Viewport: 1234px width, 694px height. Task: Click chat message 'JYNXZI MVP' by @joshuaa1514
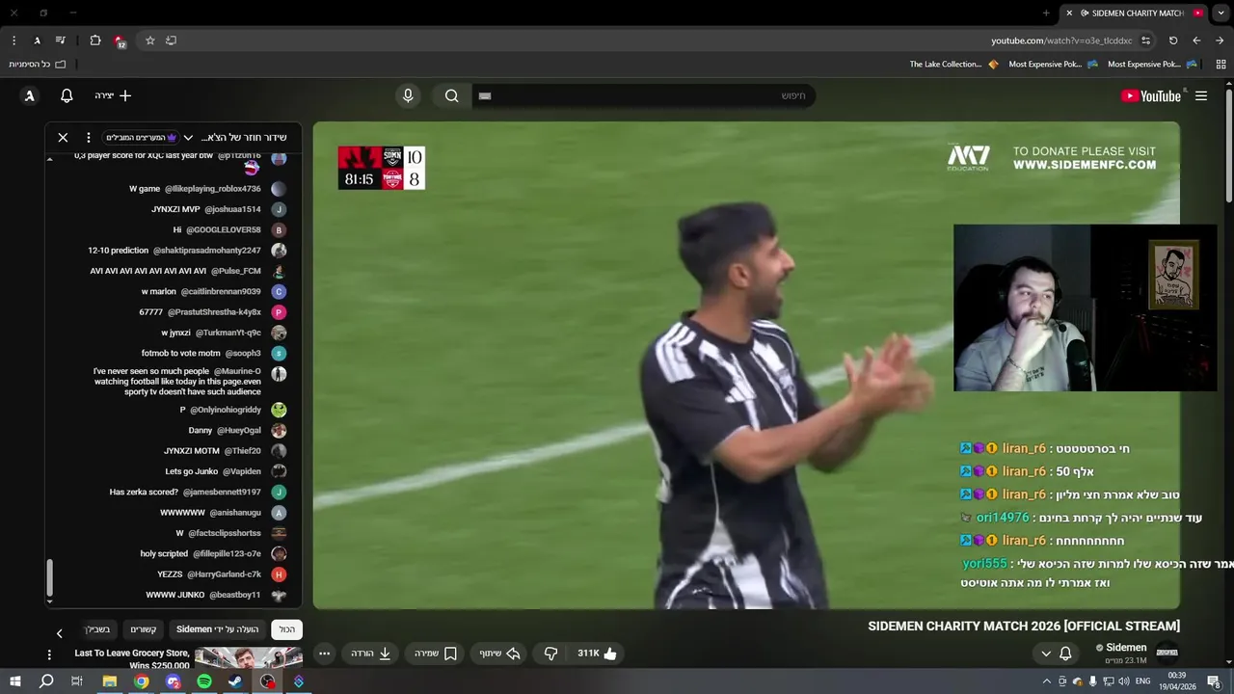(x=175, y=209)
